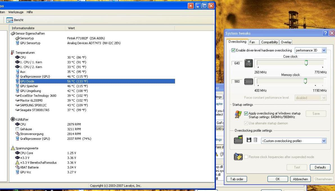Toggle Use alternate startup daemon checkbox

[x=246, y=123]
